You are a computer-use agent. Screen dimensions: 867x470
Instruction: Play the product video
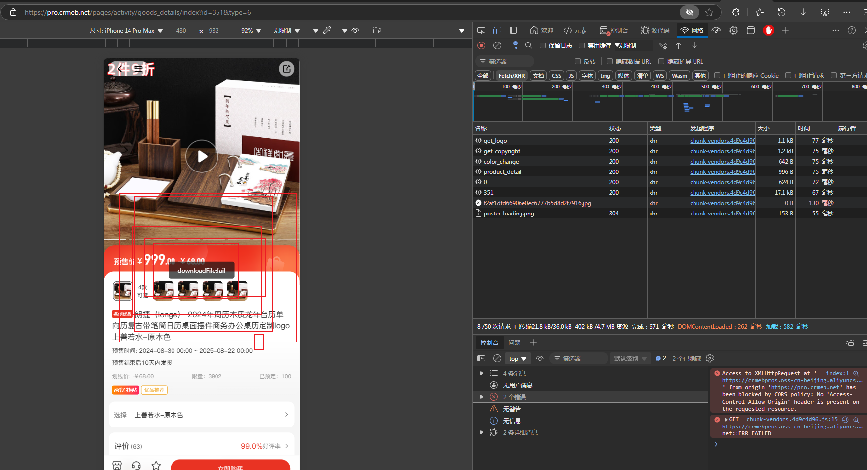tap(202, 156)
